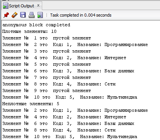Click the anonymous block completed line
160x140 pixels.
click(x=36, y=25)
